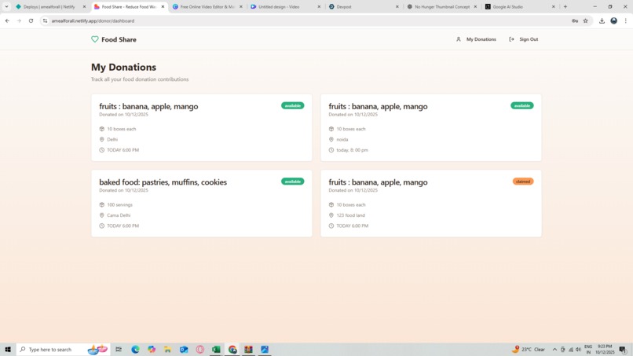This screenshot has height=356, width=633.
Task: Click the Food Share heart logo icon
Action: coord(95,39)
